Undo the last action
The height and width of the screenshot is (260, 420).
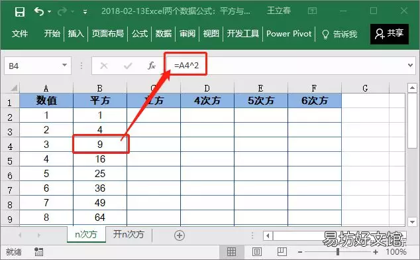[38, 11]
